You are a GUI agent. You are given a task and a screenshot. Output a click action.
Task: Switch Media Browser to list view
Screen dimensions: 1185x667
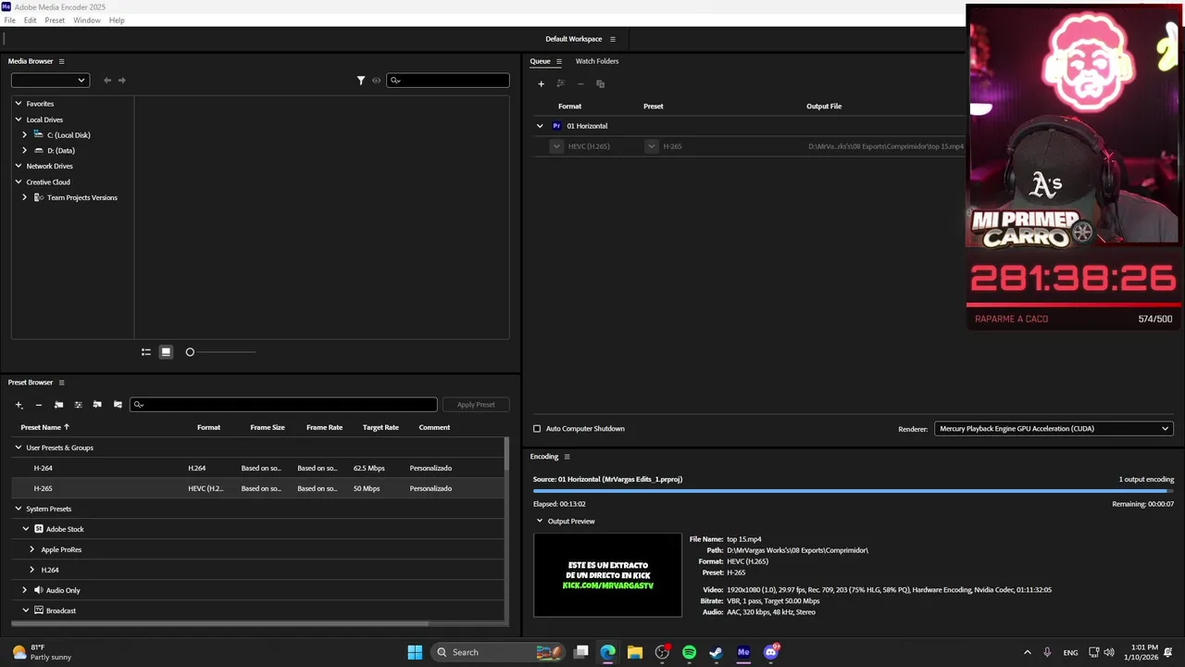pos(146,352)
